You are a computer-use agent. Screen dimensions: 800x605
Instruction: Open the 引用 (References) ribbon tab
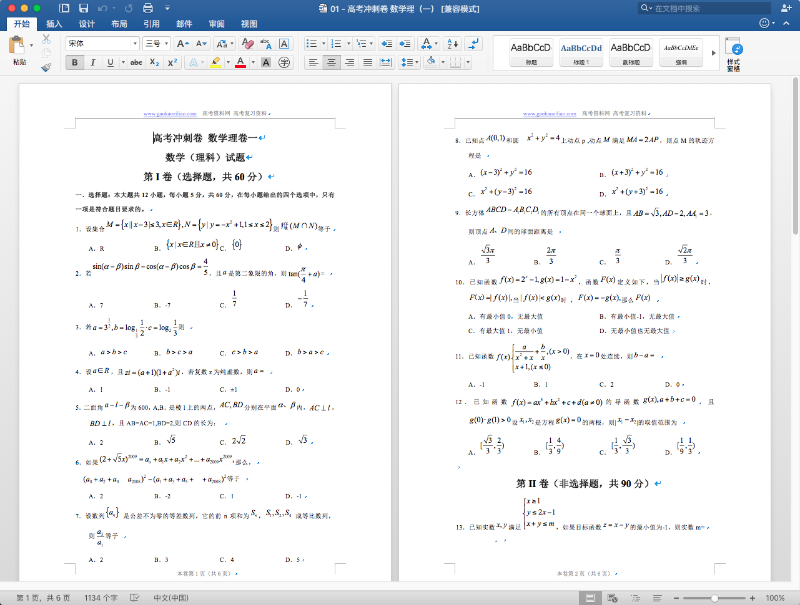click(152, 24)
